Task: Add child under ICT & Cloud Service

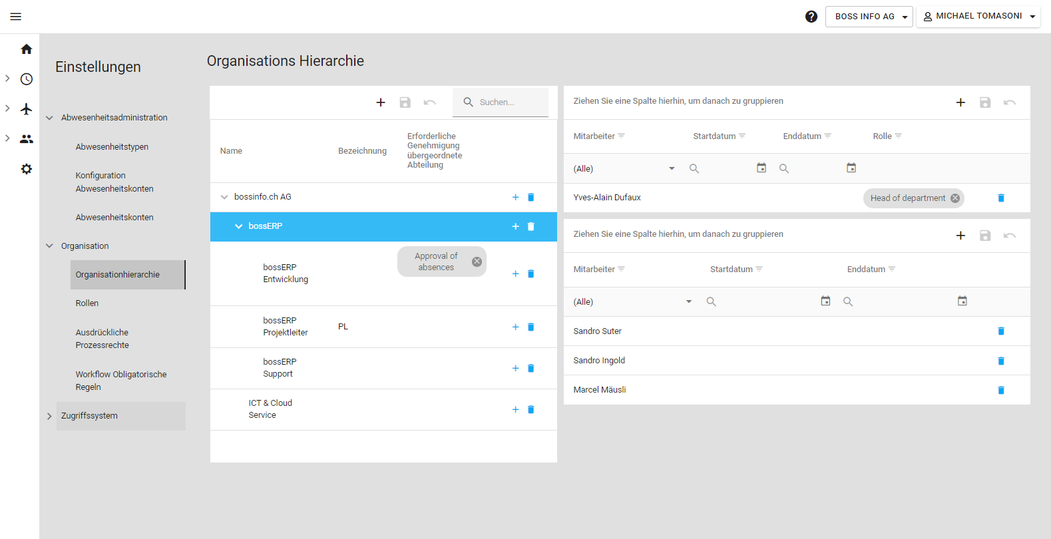Action: 515,409
